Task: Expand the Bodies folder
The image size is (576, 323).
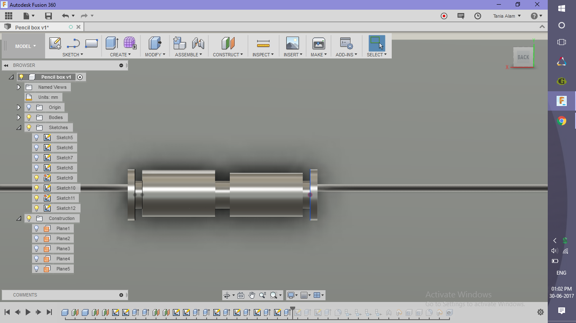Action: point(19,117)
